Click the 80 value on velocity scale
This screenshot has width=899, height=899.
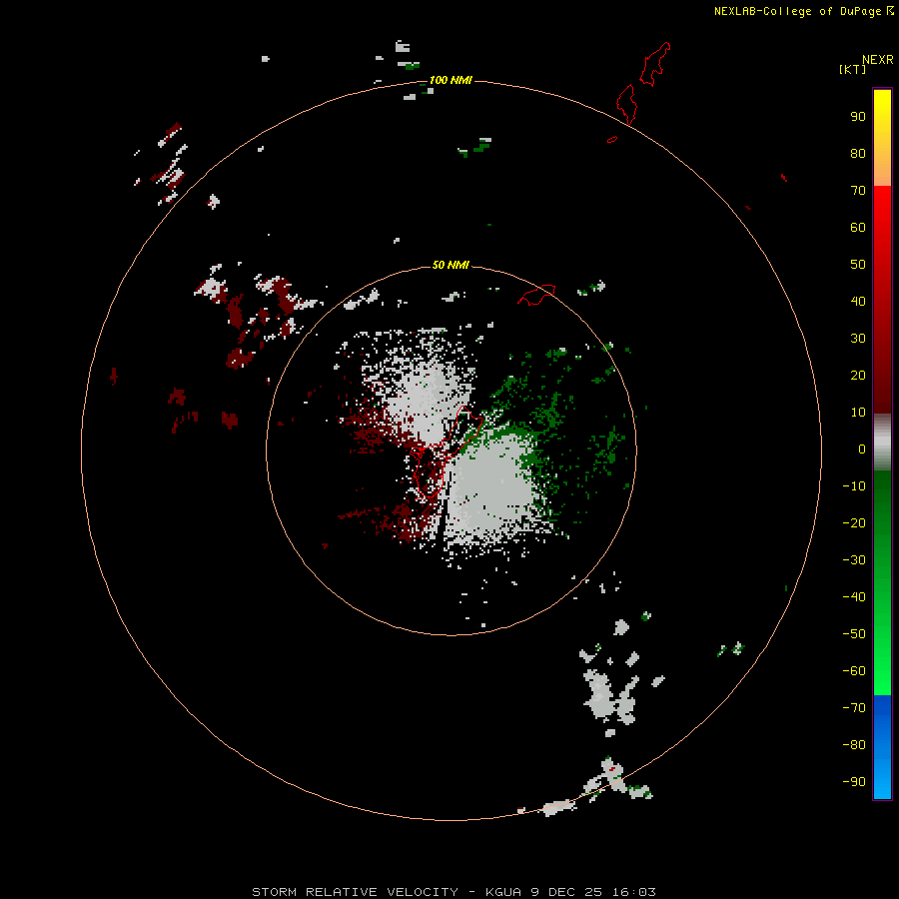[x=858, y=154]
